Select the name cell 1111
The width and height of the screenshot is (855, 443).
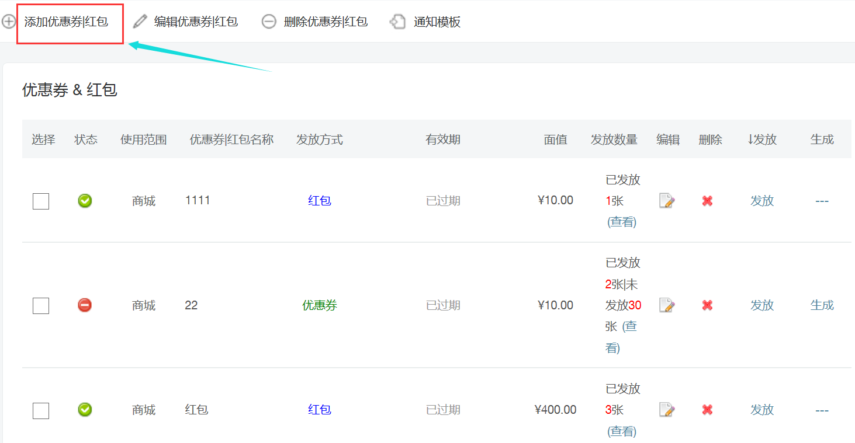[x=198, y=200]
